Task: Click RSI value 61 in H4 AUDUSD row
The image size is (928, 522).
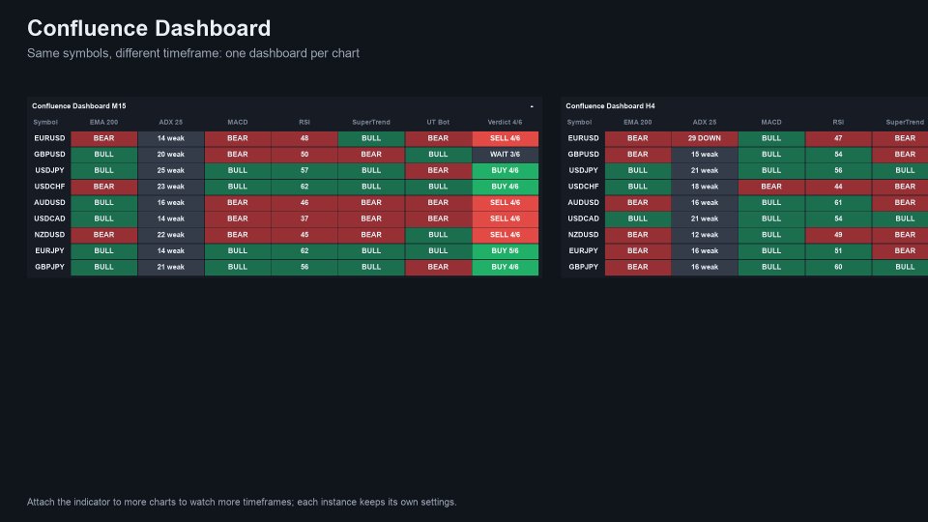Action: [838, 202]
